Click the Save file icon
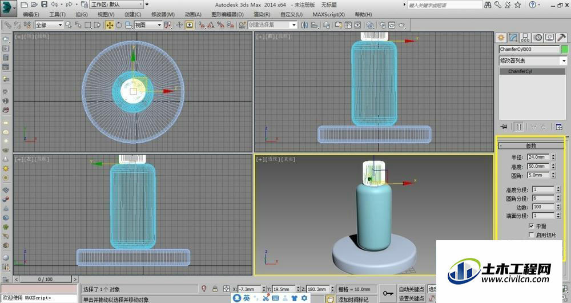 44,5
